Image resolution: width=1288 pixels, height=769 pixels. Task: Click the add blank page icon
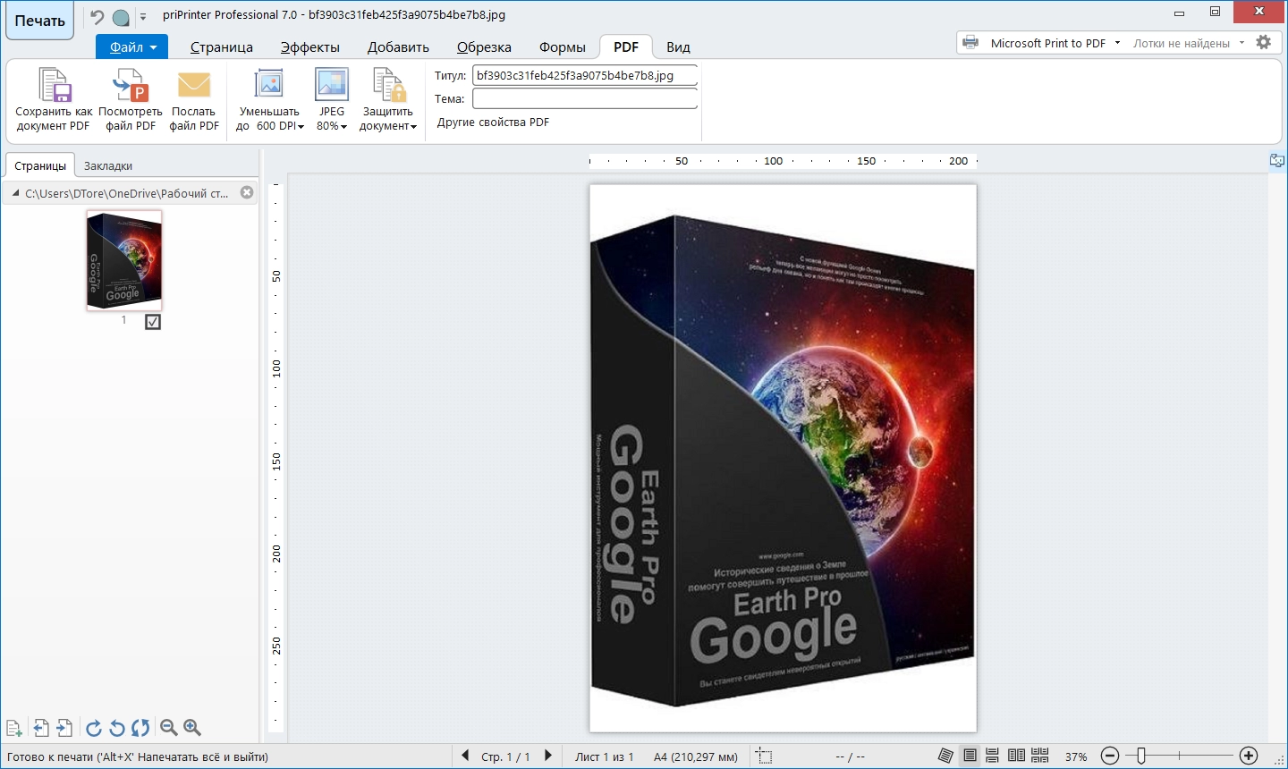pos(13,728)
